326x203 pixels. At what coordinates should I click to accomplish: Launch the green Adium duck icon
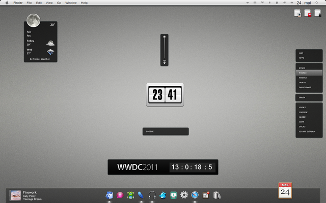(x=130, y=195)
